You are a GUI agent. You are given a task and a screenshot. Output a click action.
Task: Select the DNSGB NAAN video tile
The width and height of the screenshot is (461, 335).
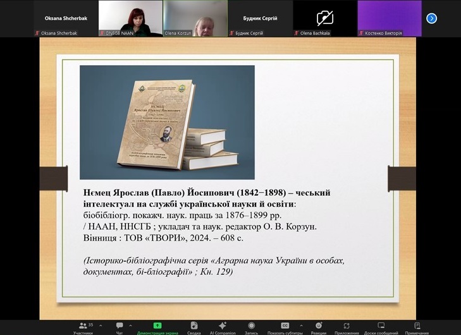pos(130,18)
